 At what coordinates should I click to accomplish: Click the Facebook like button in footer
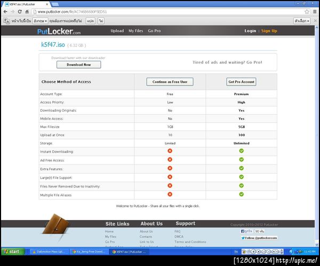(x=247, y=231)
